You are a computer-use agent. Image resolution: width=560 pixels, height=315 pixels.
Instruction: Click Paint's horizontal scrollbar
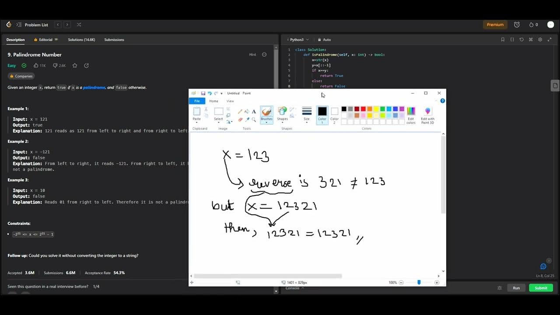268,276
